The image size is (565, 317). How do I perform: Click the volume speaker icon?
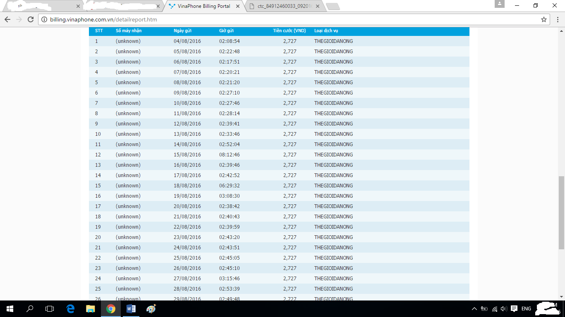click(504, 309)
